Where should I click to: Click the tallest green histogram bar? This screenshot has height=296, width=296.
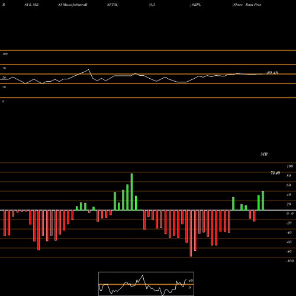click(x=131, y=192)
